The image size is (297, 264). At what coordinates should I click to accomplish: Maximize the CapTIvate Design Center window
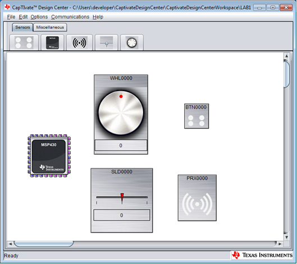[x=272, y=8]
